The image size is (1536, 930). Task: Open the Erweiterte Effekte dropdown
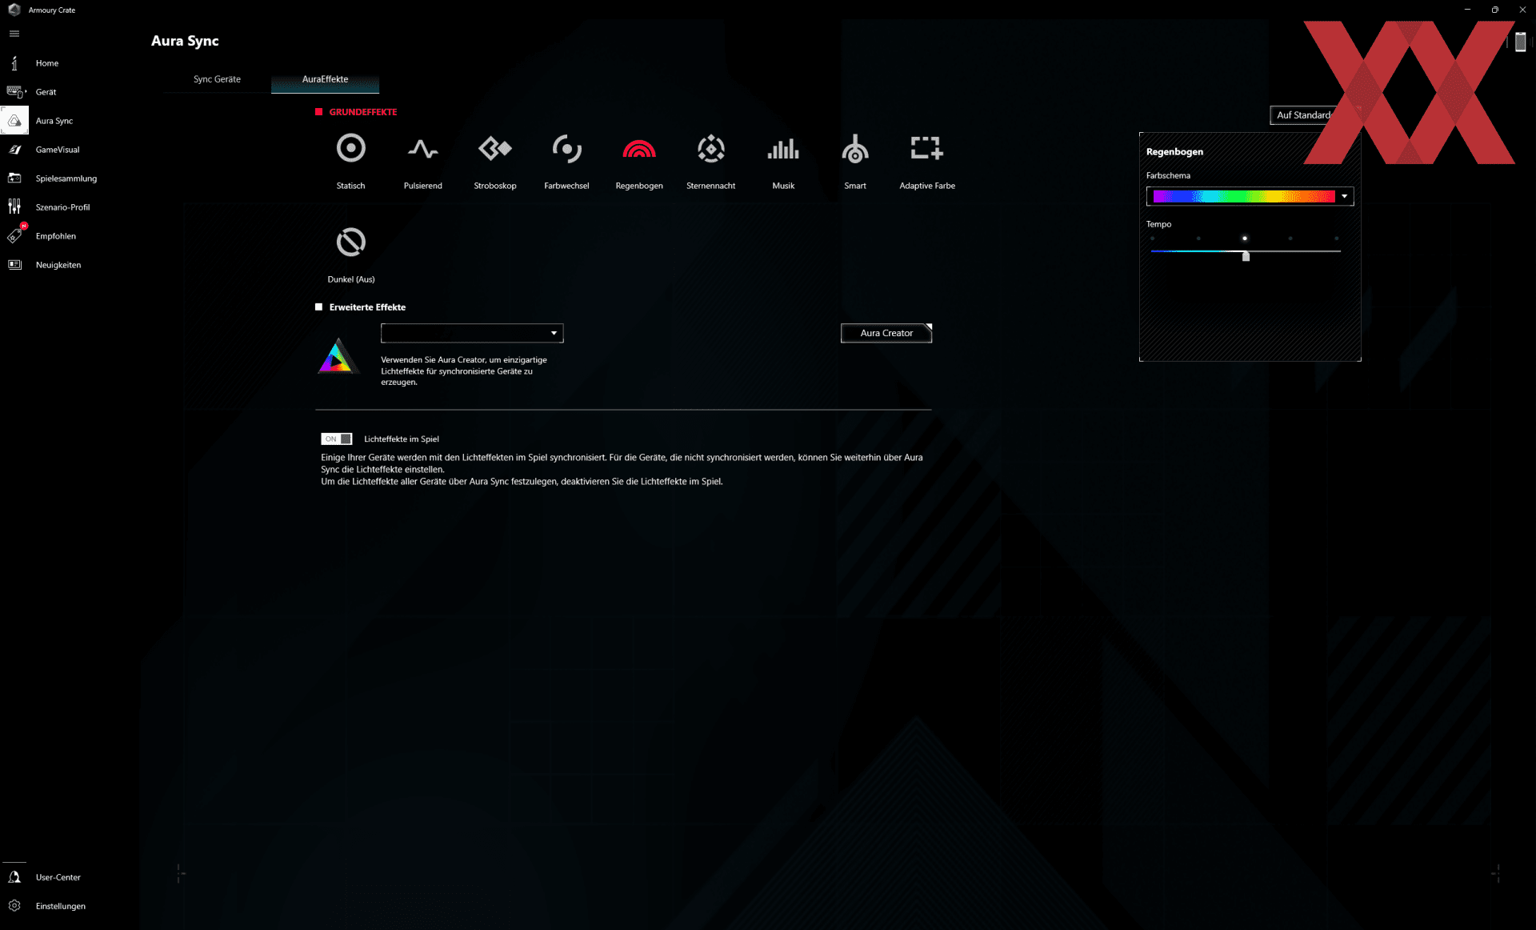472,333
